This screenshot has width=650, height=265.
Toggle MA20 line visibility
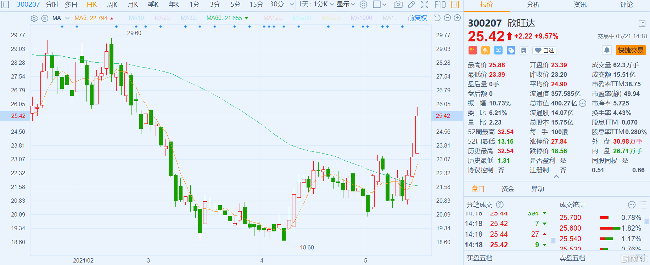tap(163, 18)
